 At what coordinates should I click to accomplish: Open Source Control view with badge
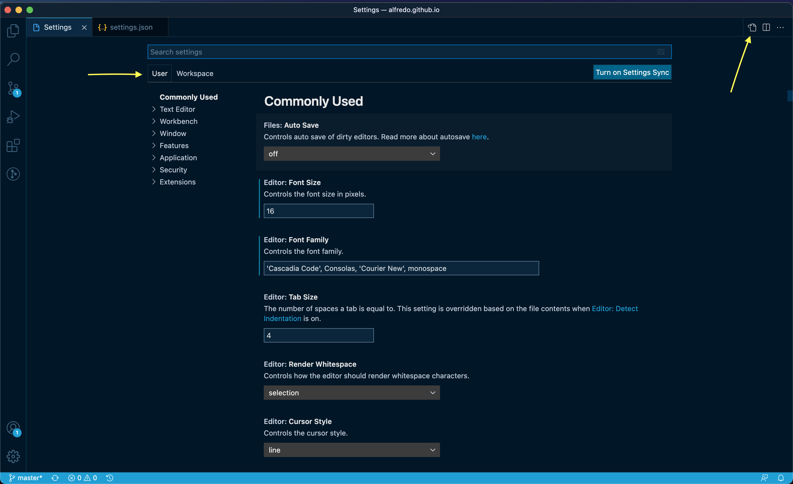tap(13, 88)
